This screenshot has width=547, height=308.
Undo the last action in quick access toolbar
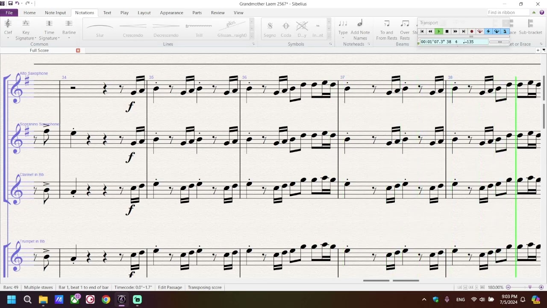[x=18, y=3]
